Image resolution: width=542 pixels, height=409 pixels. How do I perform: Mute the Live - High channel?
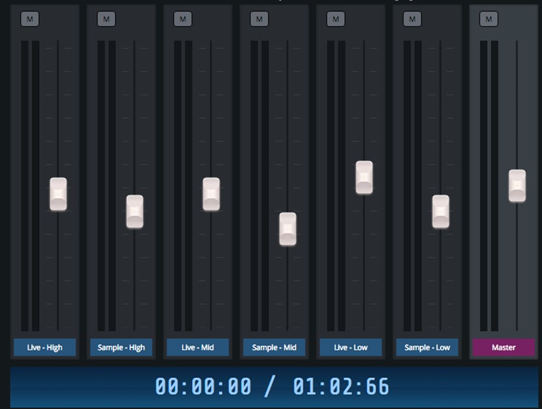tap(30, 19)
